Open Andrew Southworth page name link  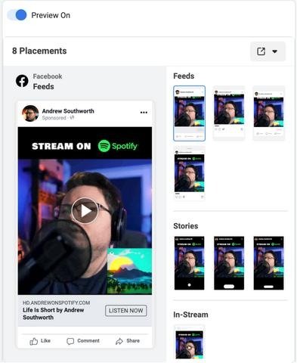(68, 111)
